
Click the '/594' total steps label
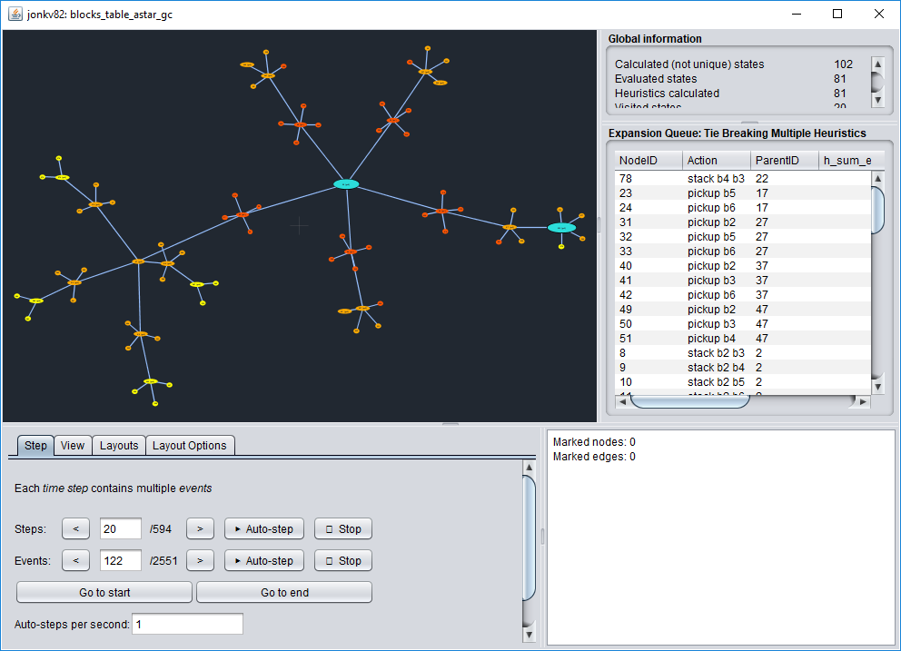click(161, 528)
